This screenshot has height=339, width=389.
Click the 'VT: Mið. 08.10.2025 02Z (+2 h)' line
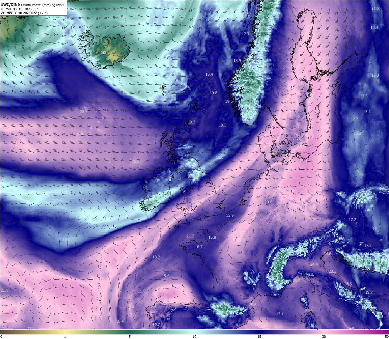[24, 13]
